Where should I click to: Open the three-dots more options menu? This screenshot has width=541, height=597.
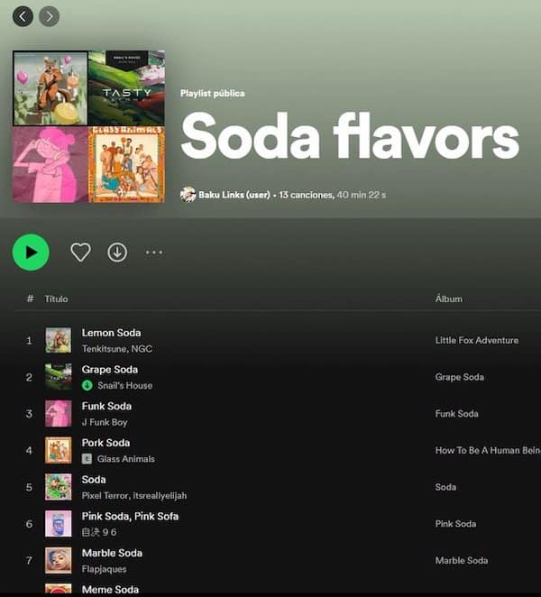tap(154, 252)
